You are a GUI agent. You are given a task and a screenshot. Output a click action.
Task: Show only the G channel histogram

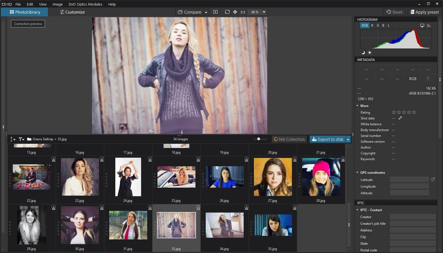378,25
